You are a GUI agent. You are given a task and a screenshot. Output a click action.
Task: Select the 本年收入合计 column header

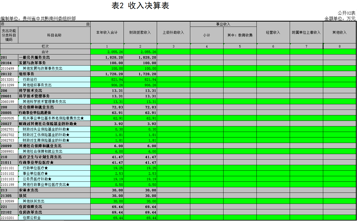(x=107, y=32)
